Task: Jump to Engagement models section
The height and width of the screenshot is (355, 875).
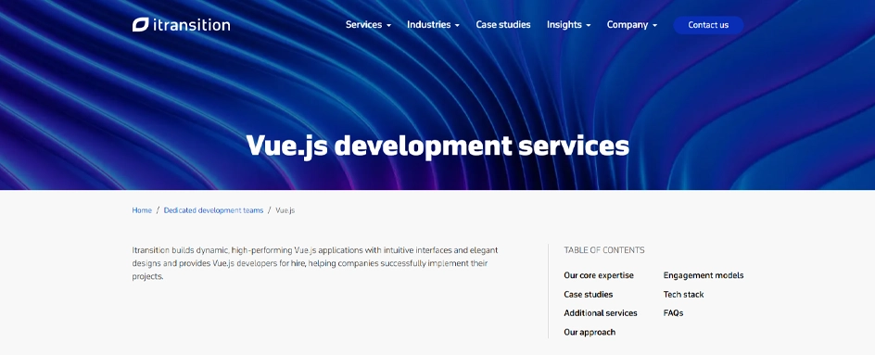Action: 704,275
